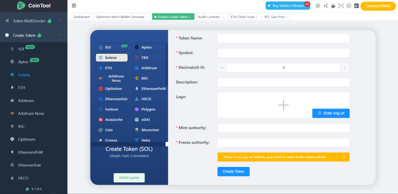
Task: Choose Arbitrum Nova chain button in panel
Action: (x=112, y=79)
